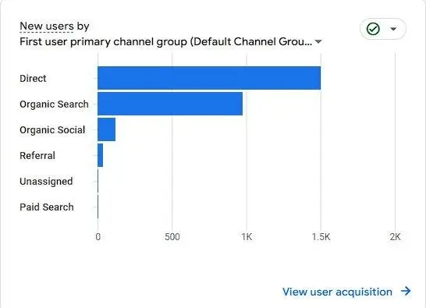Click the Direct channel label

coord(33,79)
